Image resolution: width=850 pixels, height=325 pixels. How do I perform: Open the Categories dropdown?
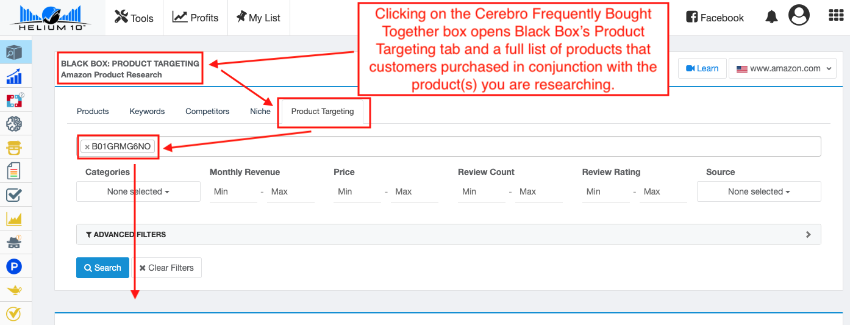pos(138,191)
